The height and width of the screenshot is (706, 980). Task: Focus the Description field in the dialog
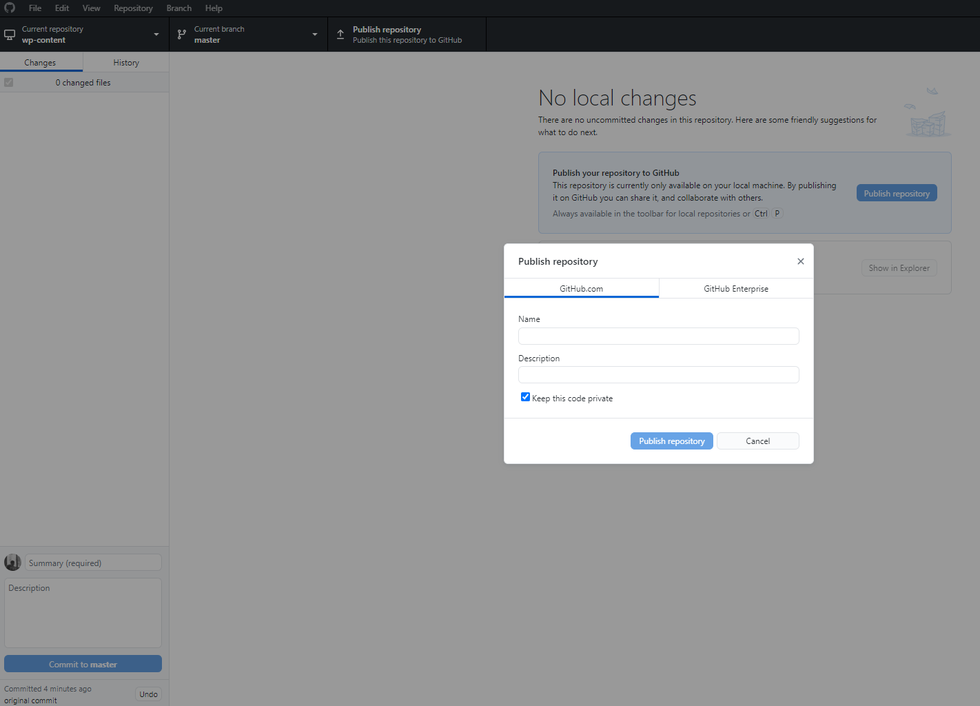tap(659, 374)
